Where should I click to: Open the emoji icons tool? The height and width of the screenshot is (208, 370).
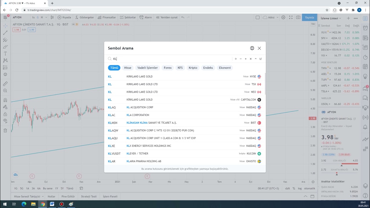pos(5,74)
